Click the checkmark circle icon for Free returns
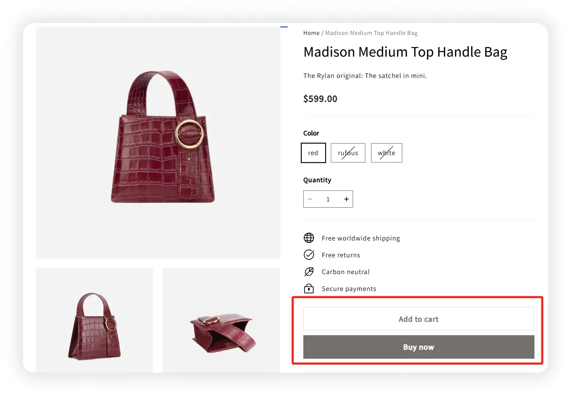This screenshot has height=396, width=571. point(309,255)
